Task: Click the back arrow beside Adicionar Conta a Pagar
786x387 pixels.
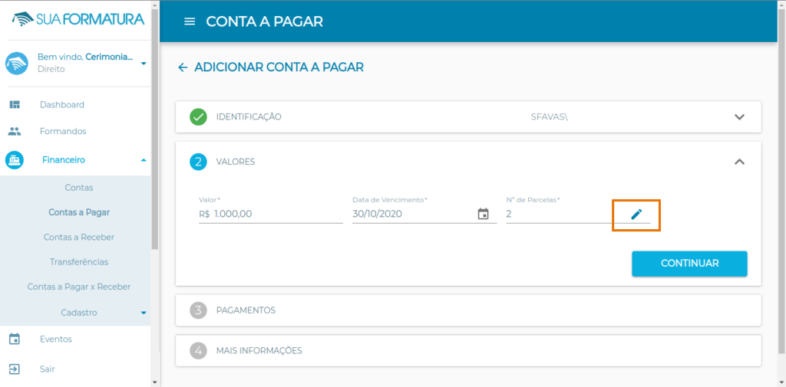Action: coord(183,67)
